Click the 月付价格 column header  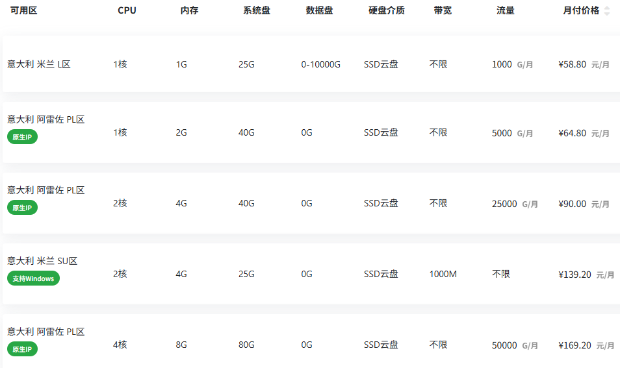581,11
